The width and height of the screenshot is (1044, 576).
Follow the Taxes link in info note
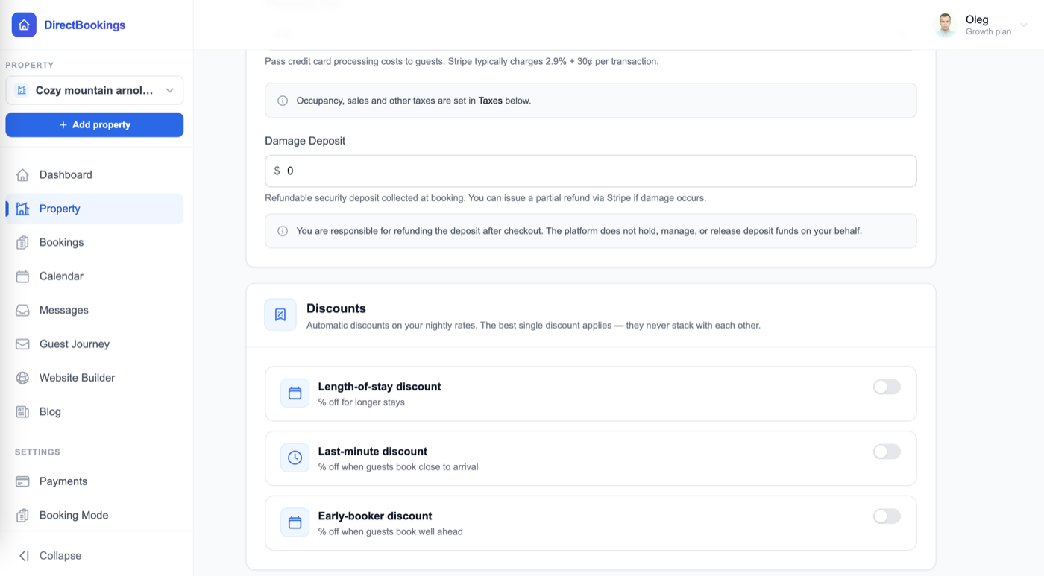pos(490,101)
